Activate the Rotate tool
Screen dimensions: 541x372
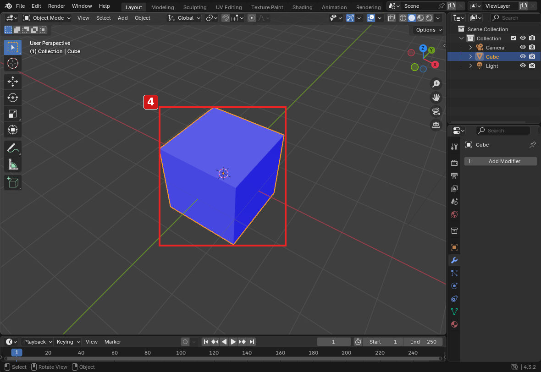click(13, 98)
